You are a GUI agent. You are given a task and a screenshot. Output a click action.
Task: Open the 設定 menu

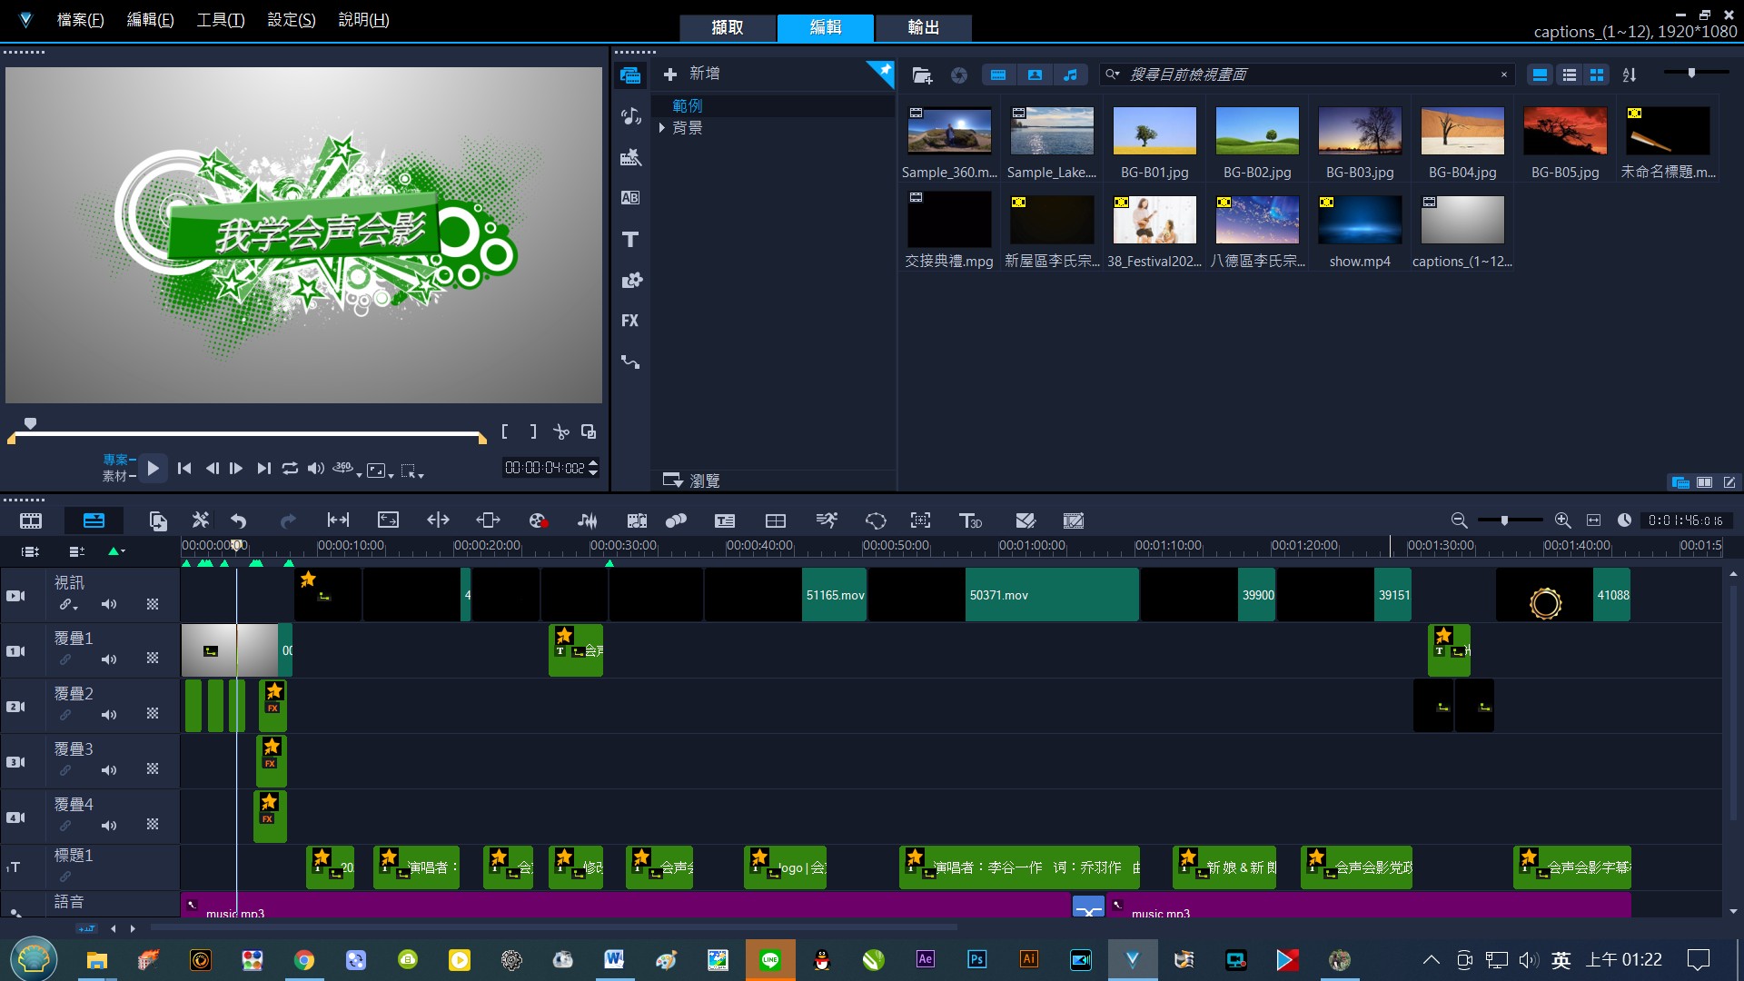(292, 20)
